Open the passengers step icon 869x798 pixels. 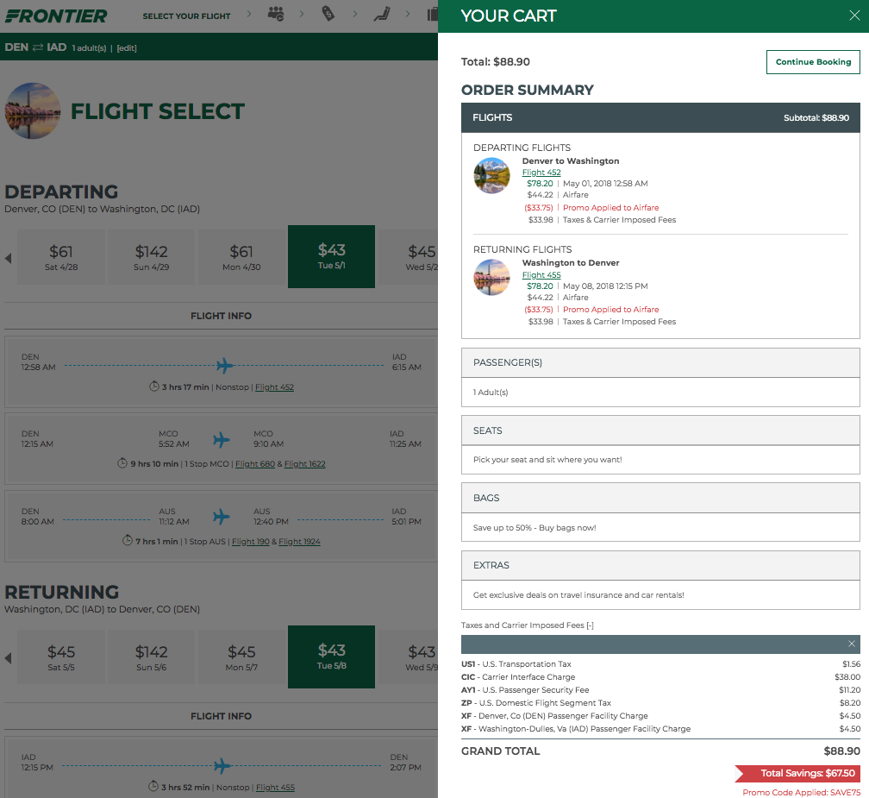276,14
